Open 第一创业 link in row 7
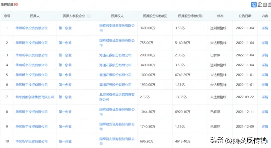271x148 pixels. 65,97
